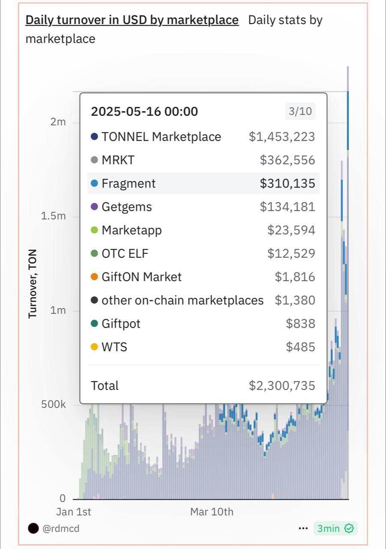Click the Fragment blue color dot
This screenshot has height=549, width=386.
pos(95,184)
